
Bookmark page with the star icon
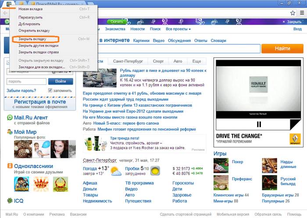click(x=293, y=13)
